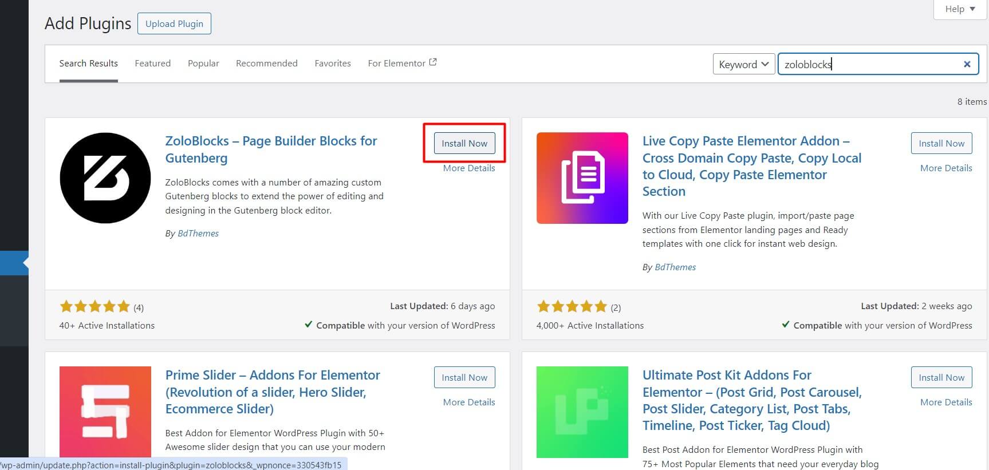Screen dimensions: 989x470
Task: Open the Ultimate Post Kit plugin icon
Action: [x=582, y=412]
